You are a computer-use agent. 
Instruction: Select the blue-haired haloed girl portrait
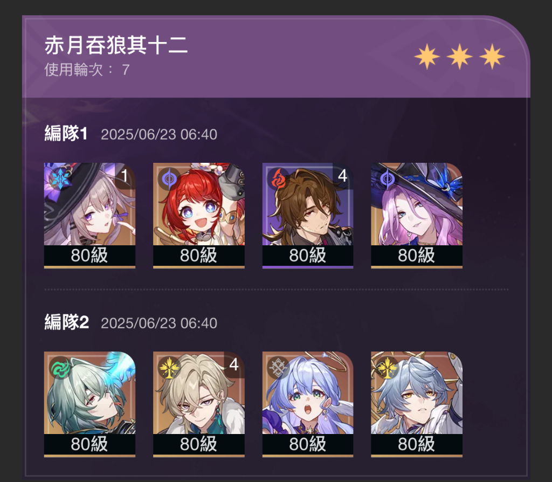point(308,404)
